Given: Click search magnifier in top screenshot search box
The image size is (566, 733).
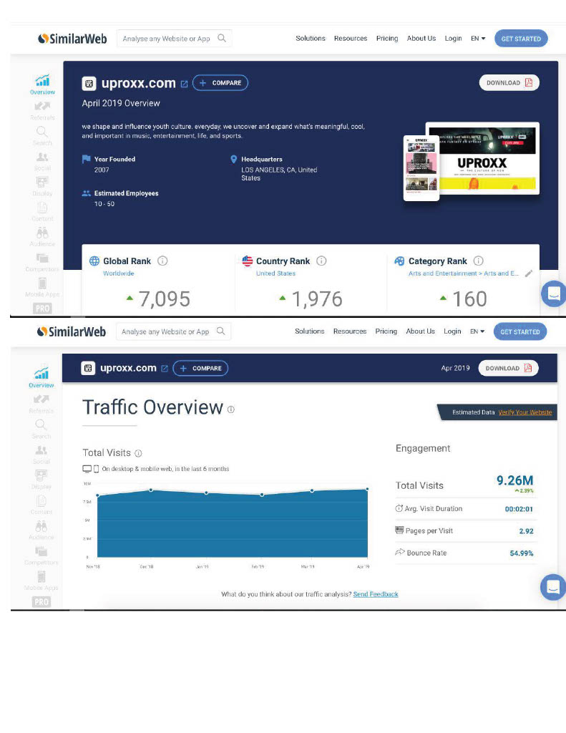Looking at the screenshot, I should (222, 39).
